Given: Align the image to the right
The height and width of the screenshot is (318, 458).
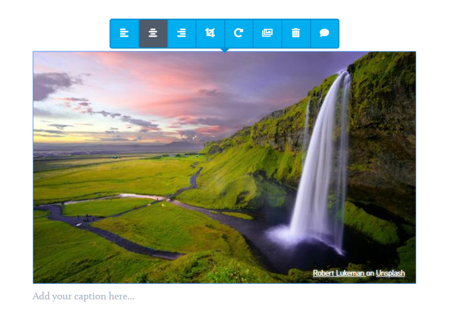Looking at the screenshot, I should (x=182, y=33).
